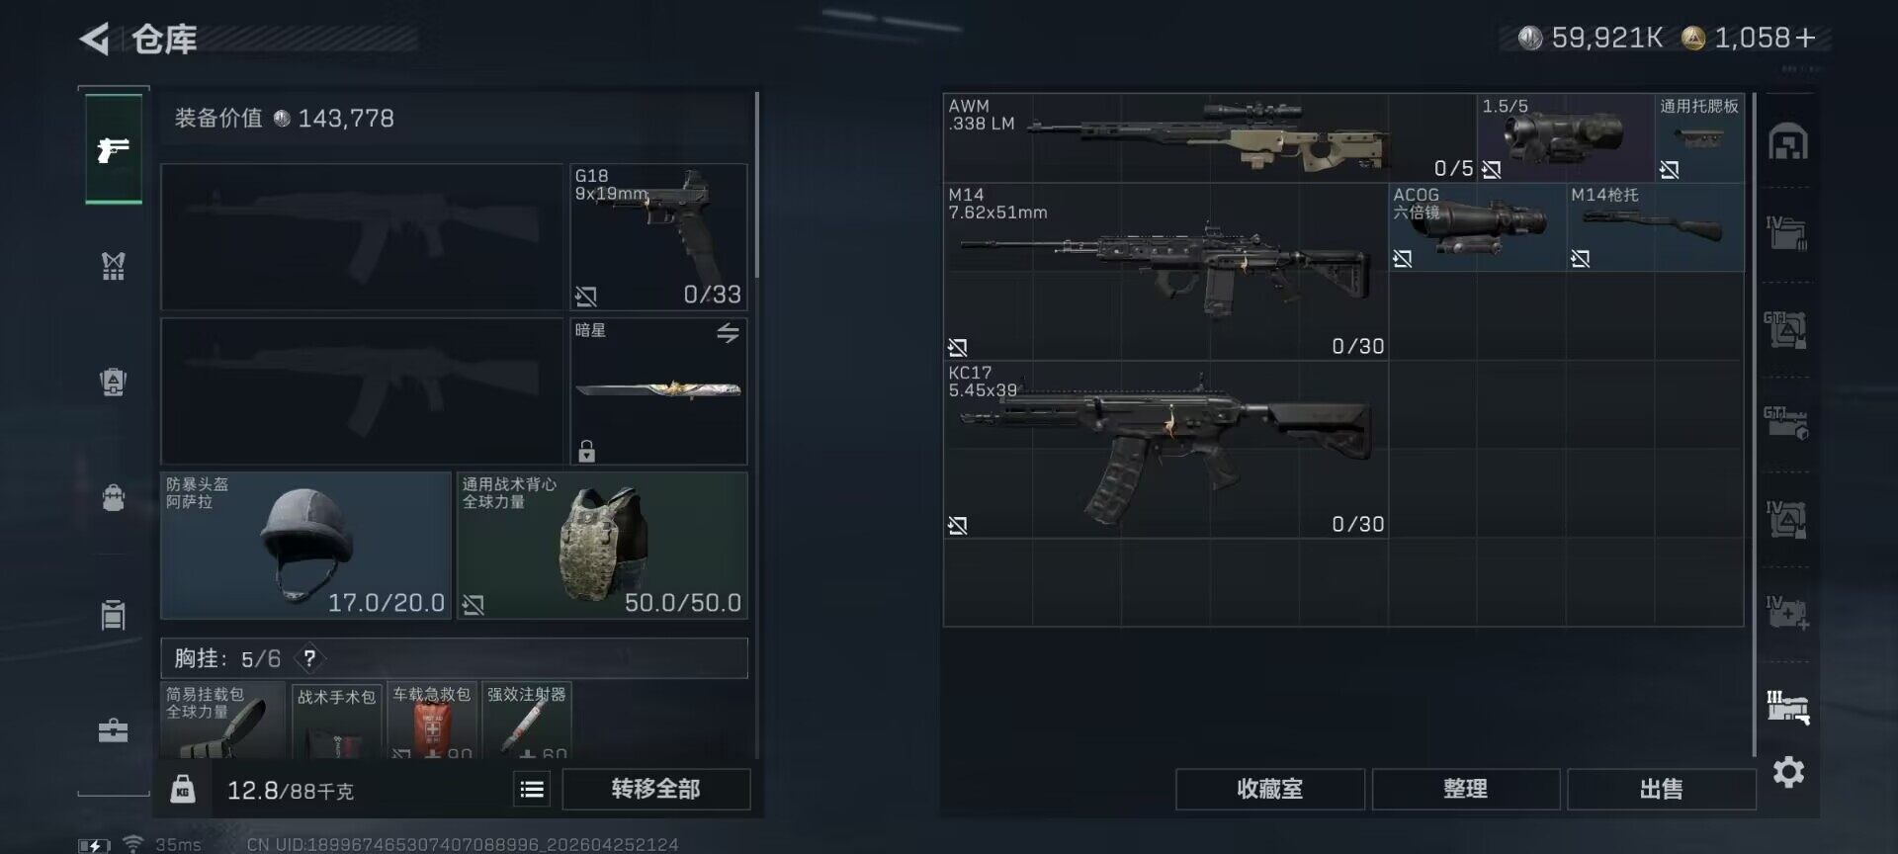Select the KC17 rifle in stash
1898x854 pixels.
pyautogui.click(x=1165, y=450)
